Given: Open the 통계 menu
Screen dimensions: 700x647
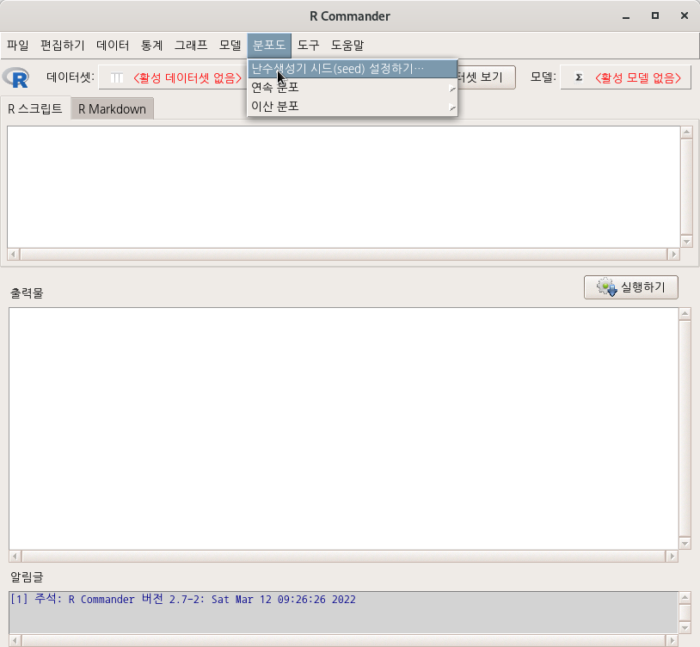Looking at the screenshot, I should coord(152,45).
